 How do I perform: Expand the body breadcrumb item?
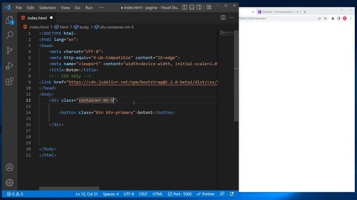point(84,27)
